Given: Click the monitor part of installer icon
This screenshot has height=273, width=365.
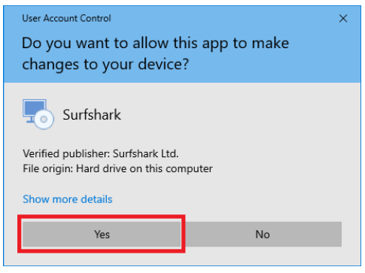Looking at the screenshot, I should coord(35,109).
